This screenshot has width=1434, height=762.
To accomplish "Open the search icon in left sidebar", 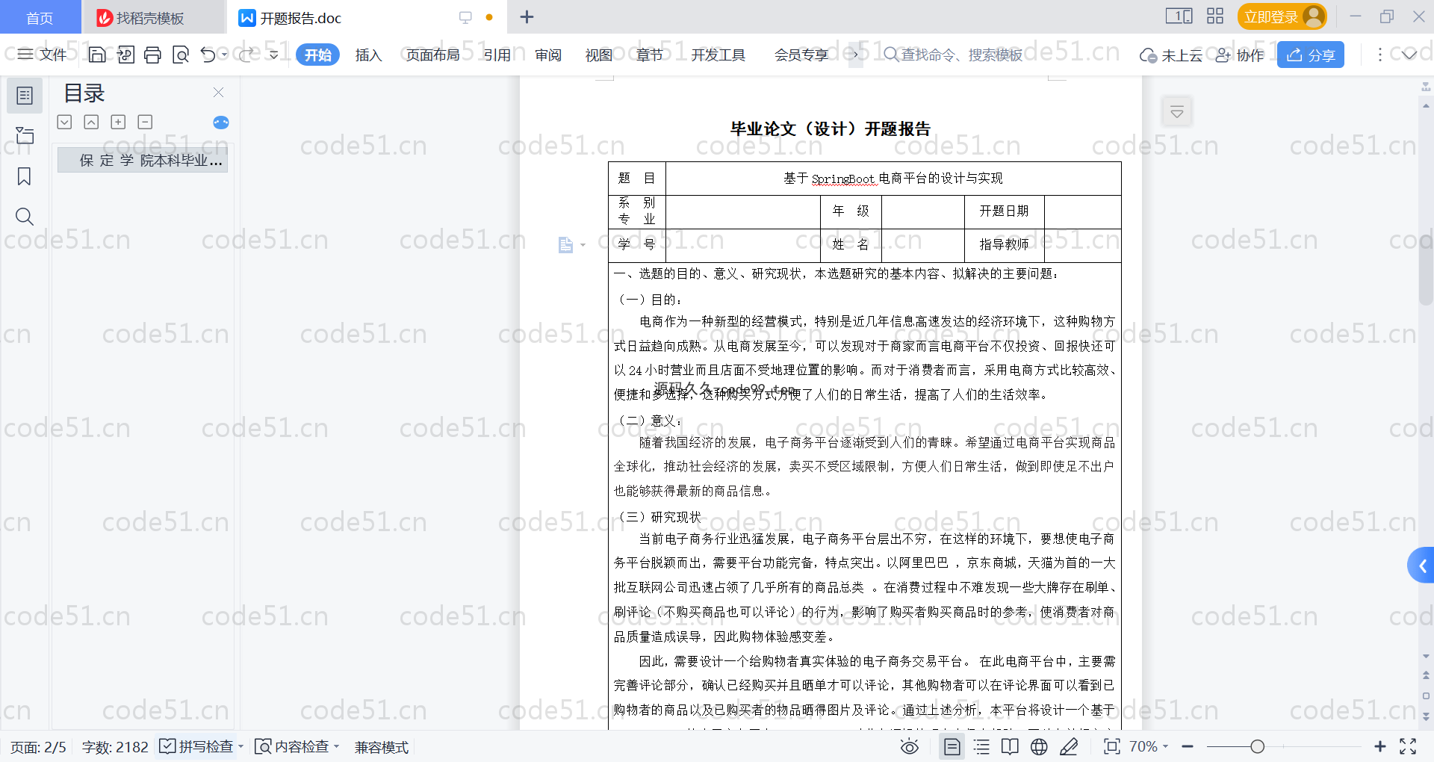I will (25, 217).
